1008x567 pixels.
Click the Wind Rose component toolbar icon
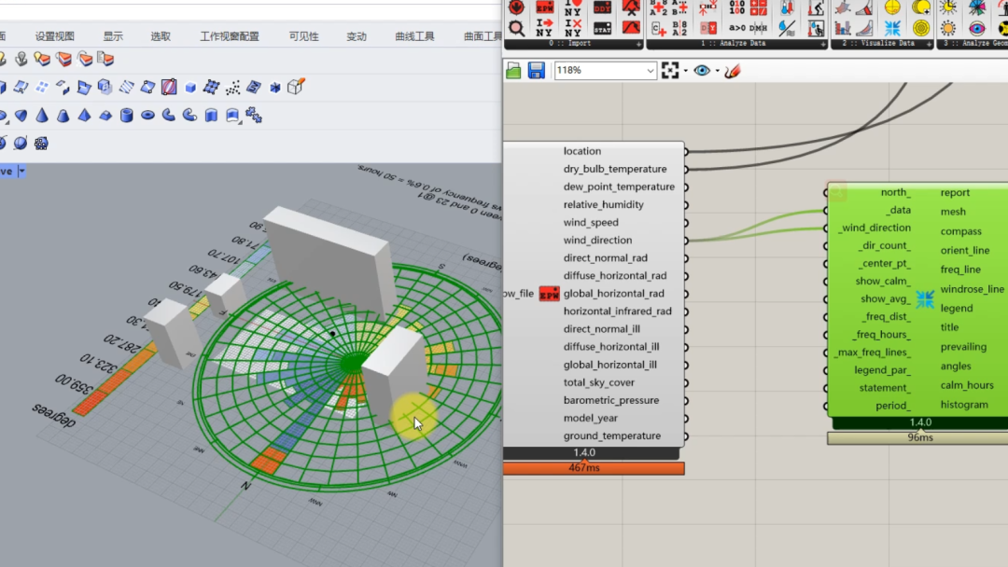point(892,28)
